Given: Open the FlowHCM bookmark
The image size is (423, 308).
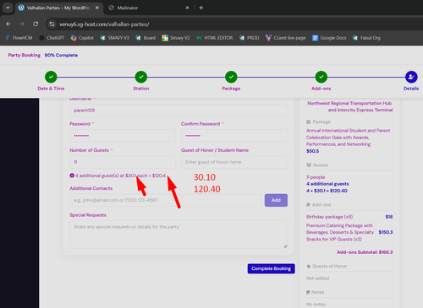Looking at the screenshot, I should tap(19, 38).
